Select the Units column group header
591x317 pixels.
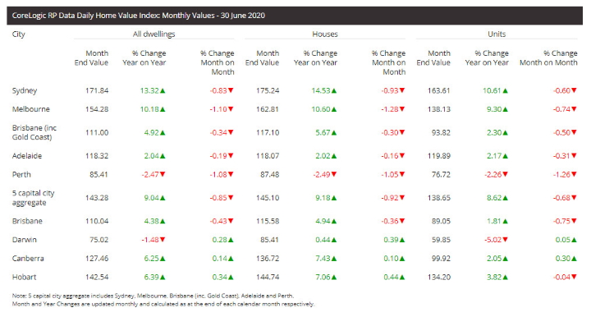click(497, 34)
